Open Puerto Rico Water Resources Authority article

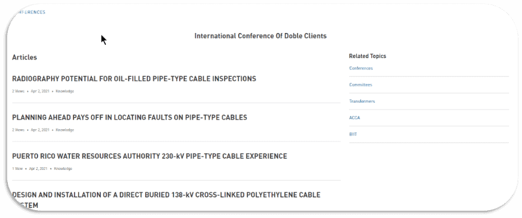150,156
